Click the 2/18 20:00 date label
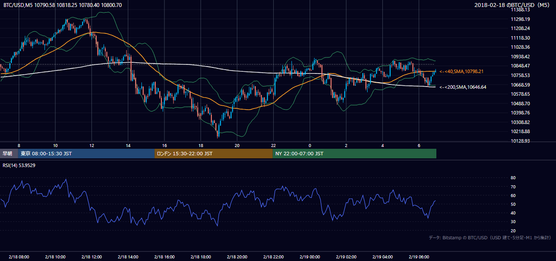 click(x=237, y=257)
